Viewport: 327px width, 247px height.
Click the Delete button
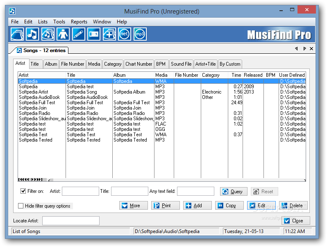point(293,206)
